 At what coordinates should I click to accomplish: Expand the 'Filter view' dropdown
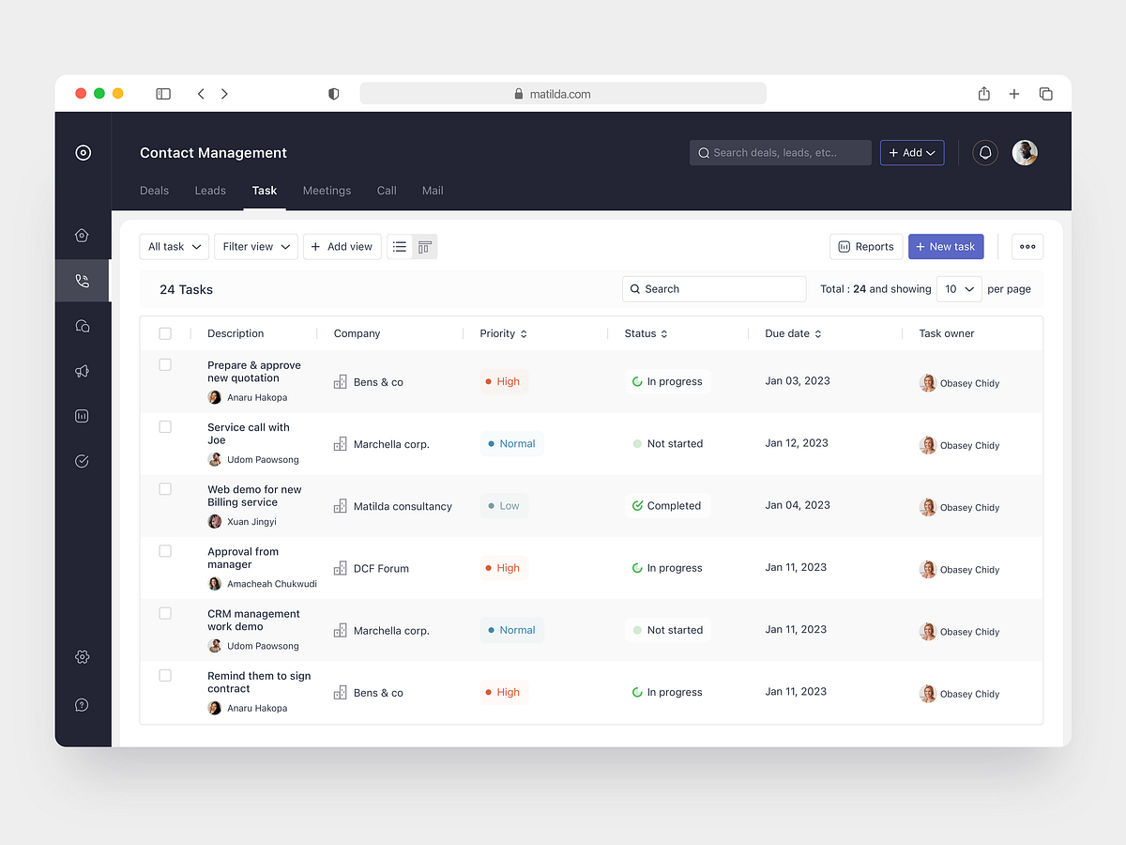tap(255, 246)
